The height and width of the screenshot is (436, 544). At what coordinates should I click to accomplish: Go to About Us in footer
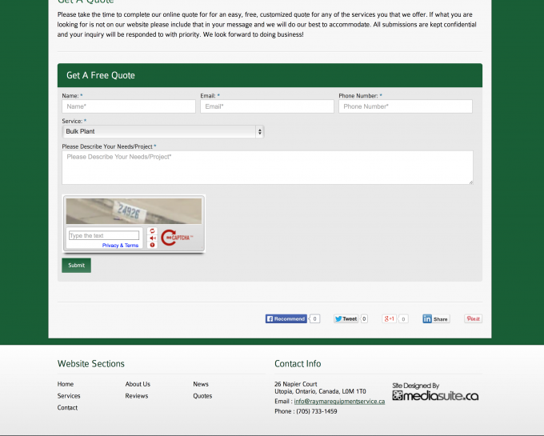pos(138,384)
